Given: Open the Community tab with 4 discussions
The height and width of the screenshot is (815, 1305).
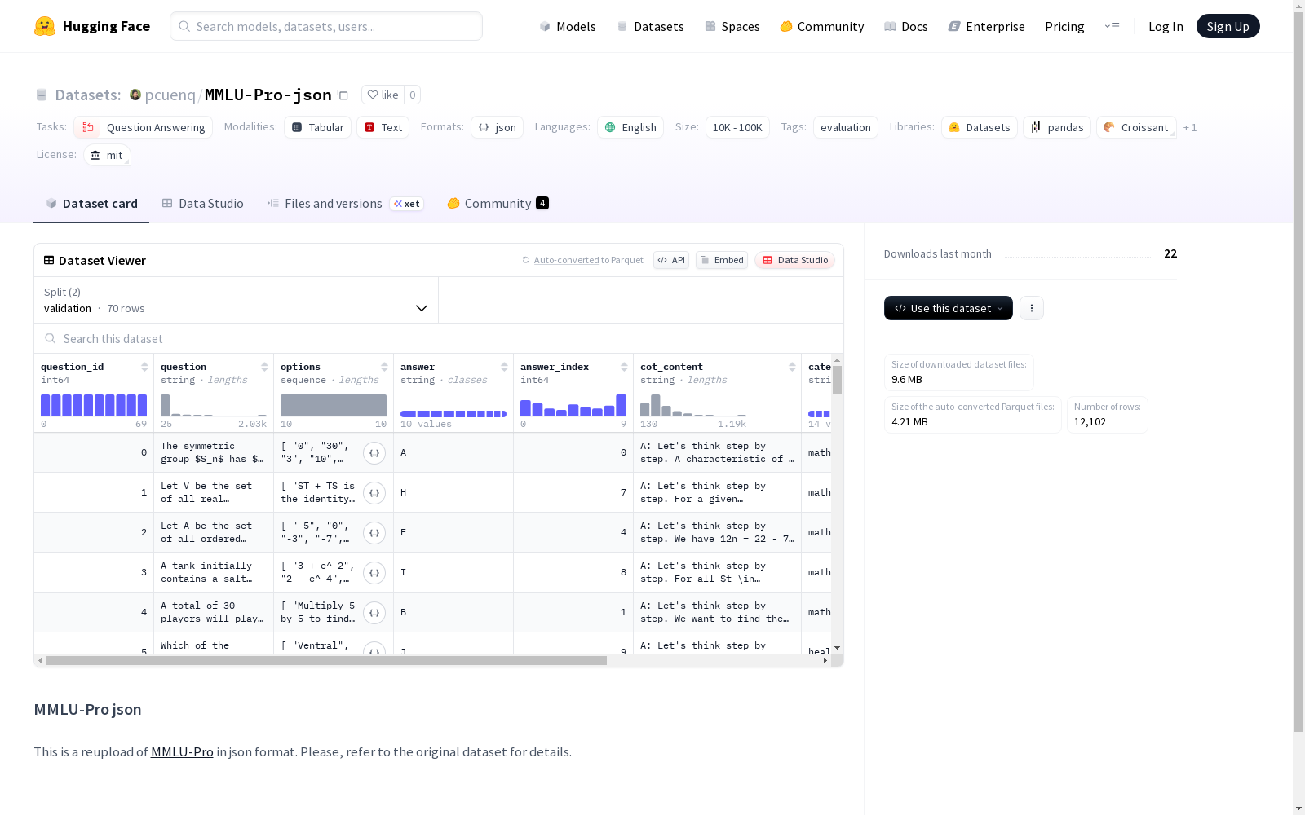Looking at the screenshot, I should pos(498,204).
